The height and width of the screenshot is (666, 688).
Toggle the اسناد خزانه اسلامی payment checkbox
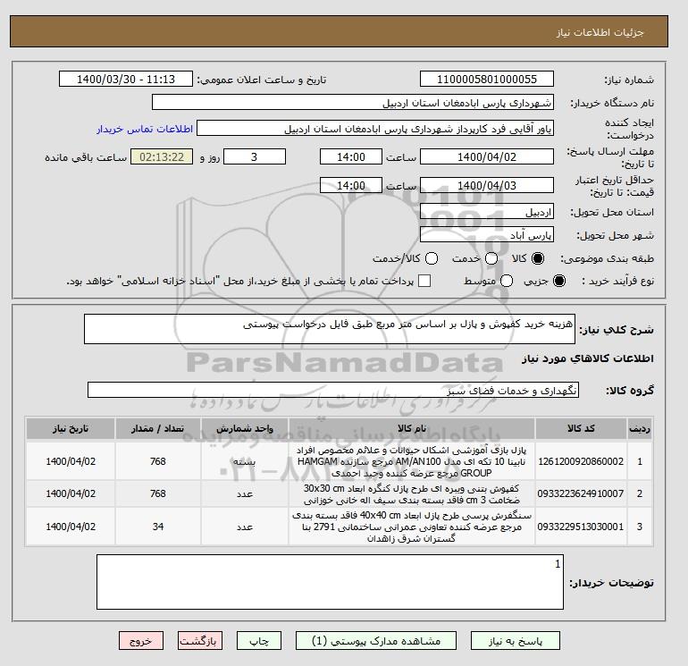[424, 281]
